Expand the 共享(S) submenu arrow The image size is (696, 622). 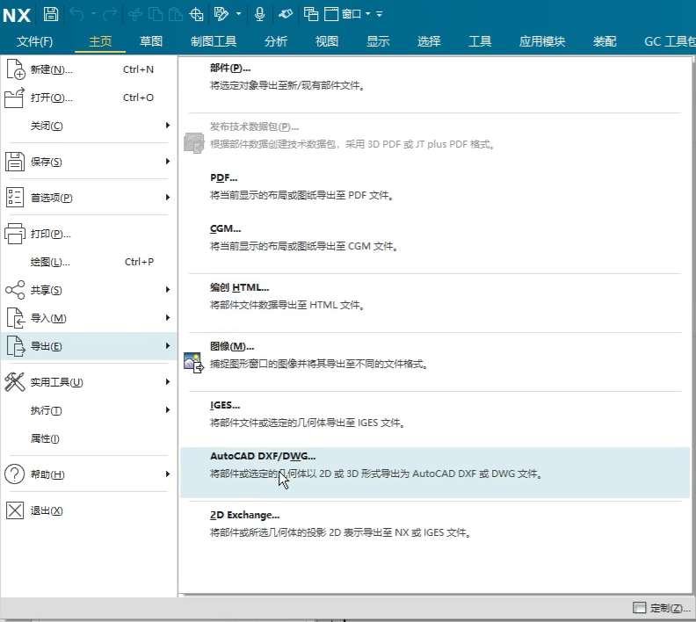pyautogui.click(x=168, y=290)
